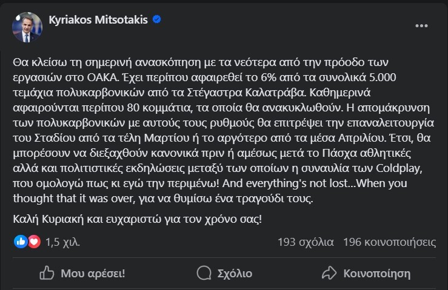View the 1,5 χιλ. reactions list
Screen dimensions: 448x290
pos(62,242)
